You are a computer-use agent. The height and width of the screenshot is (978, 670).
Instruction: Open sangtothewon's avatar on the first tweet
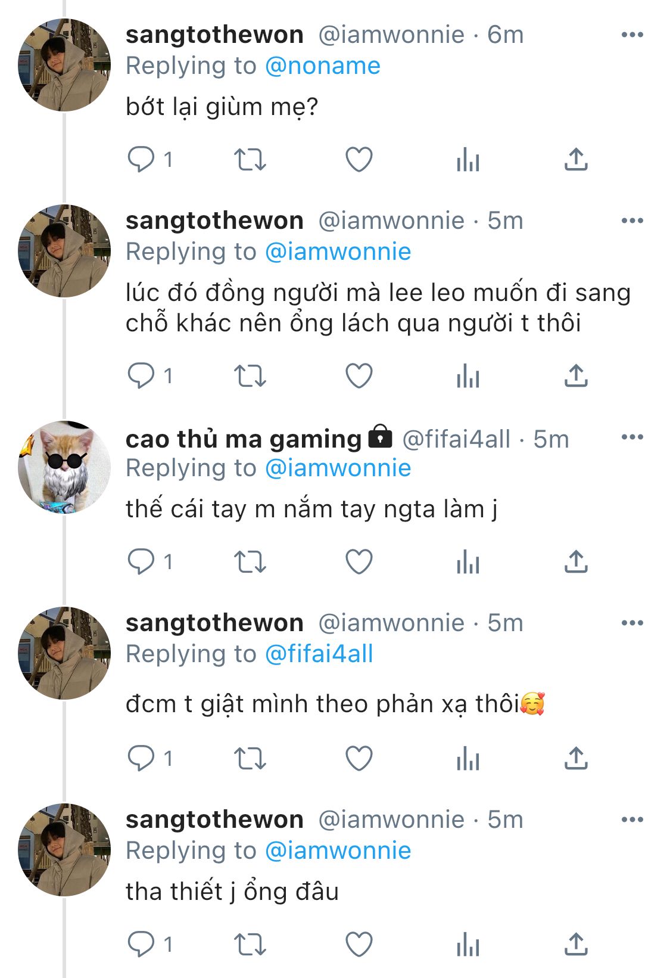click(x=64, y=65)
